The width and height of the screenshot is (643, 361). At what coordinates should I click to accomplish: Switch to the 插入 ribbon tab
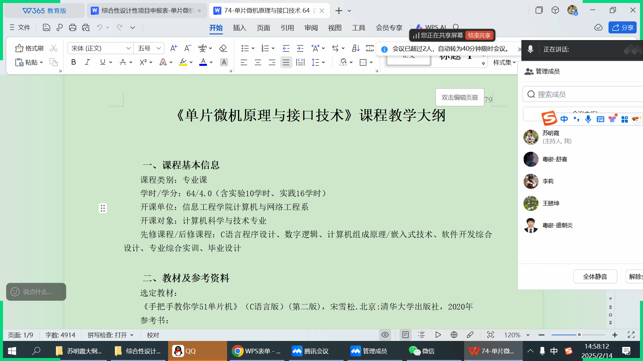tap(239, 28)
